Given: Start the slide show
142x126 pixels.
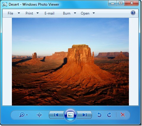Looking at the screenshot, I should [70, 115].
